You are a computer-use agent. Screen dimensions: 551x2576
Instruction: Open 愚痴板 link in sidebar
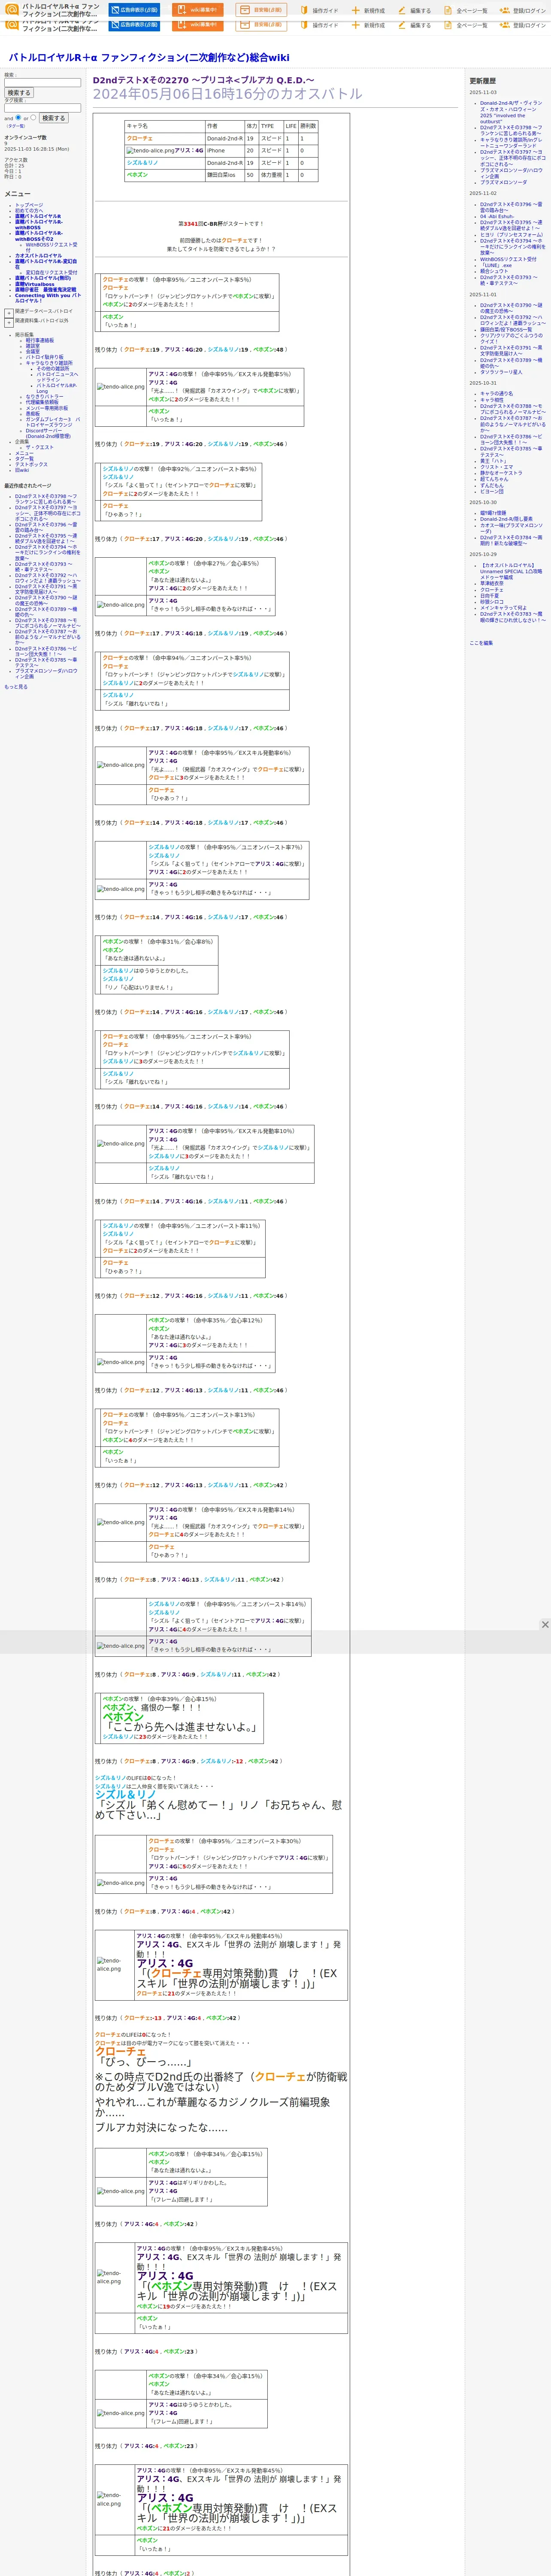[33, 414]
